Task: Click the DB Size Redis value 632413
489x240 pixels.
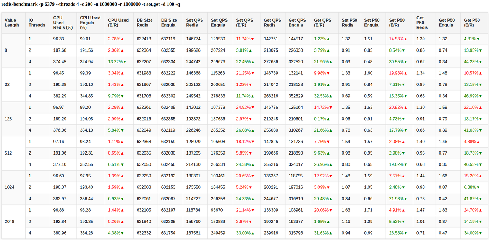Action: [x=144, y=39]
